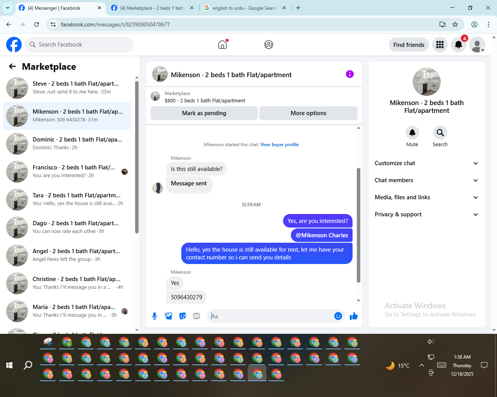This screenshot has height=397, width=497.
Task: Open the Facebook menu grid icon
Action: [440, 45]
